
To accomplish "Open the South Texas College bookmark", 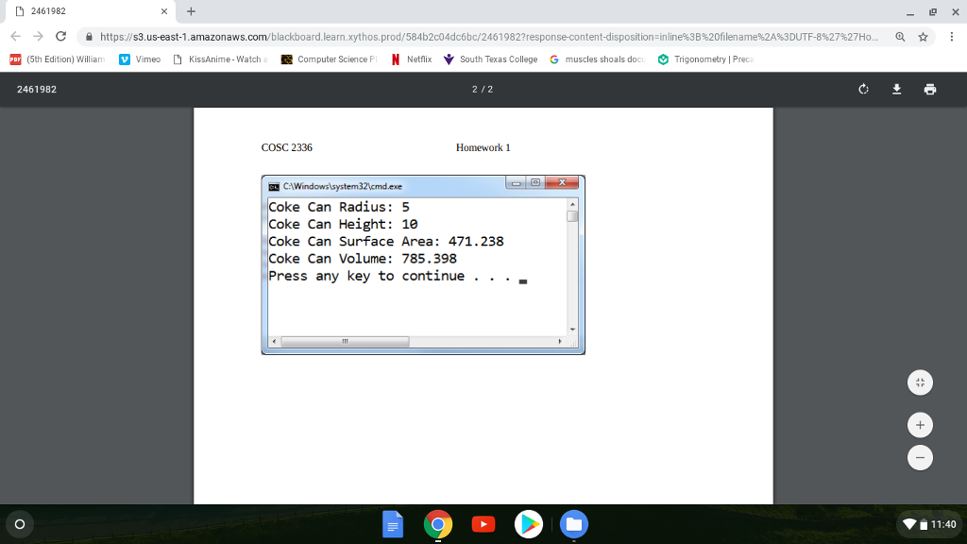I will (491, 59).
